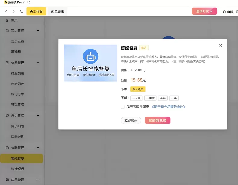This screenshot has height=185, width=238.
Task: Open 客服 headset icon in header
Action: [224, 12]
